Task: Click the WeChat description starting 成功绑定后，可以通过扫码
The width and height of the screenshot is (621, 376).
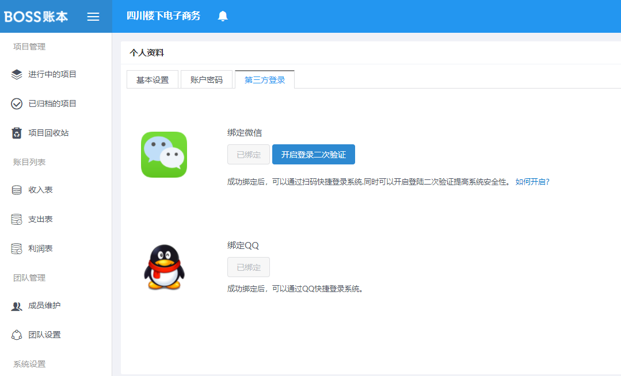Action: (x=370, y=182)
